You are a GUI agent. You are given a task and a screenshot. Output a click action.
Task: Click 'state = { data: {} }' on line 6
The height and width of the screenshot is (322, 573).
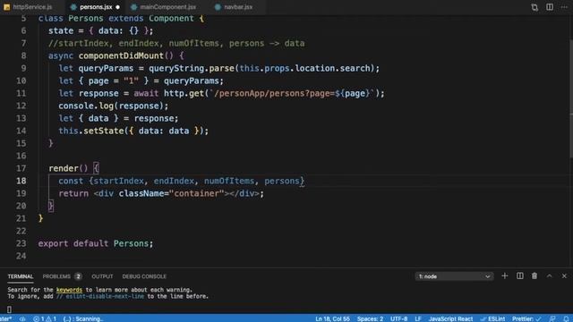pyautogui.click(x=101, y=30)
